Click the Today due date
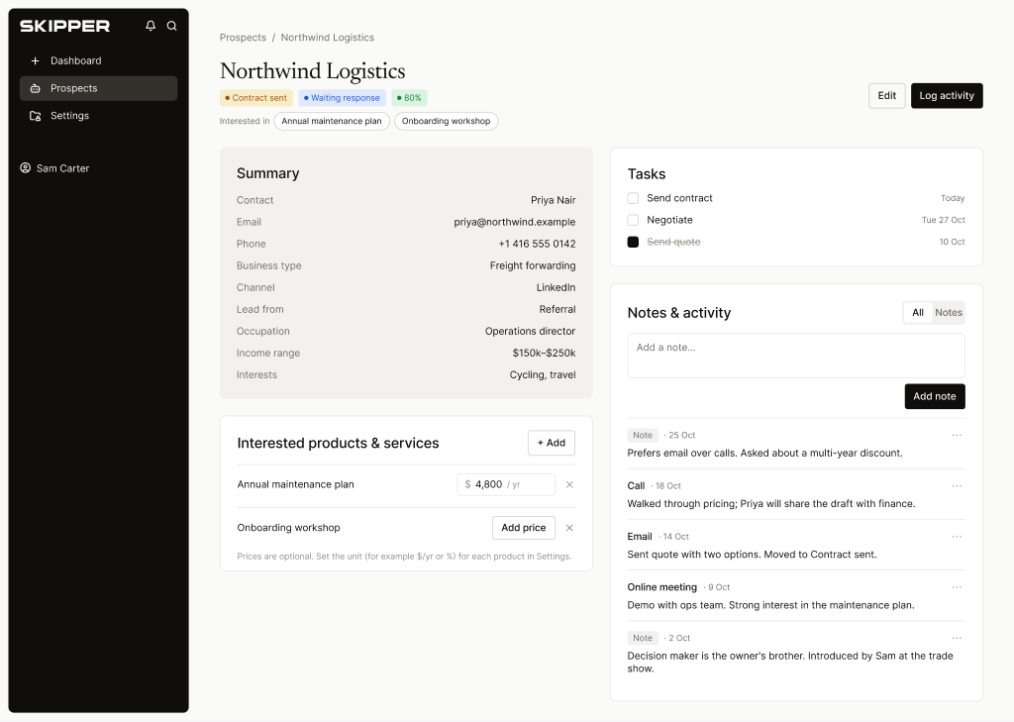 pyautogui.click(x=953, y=199)
